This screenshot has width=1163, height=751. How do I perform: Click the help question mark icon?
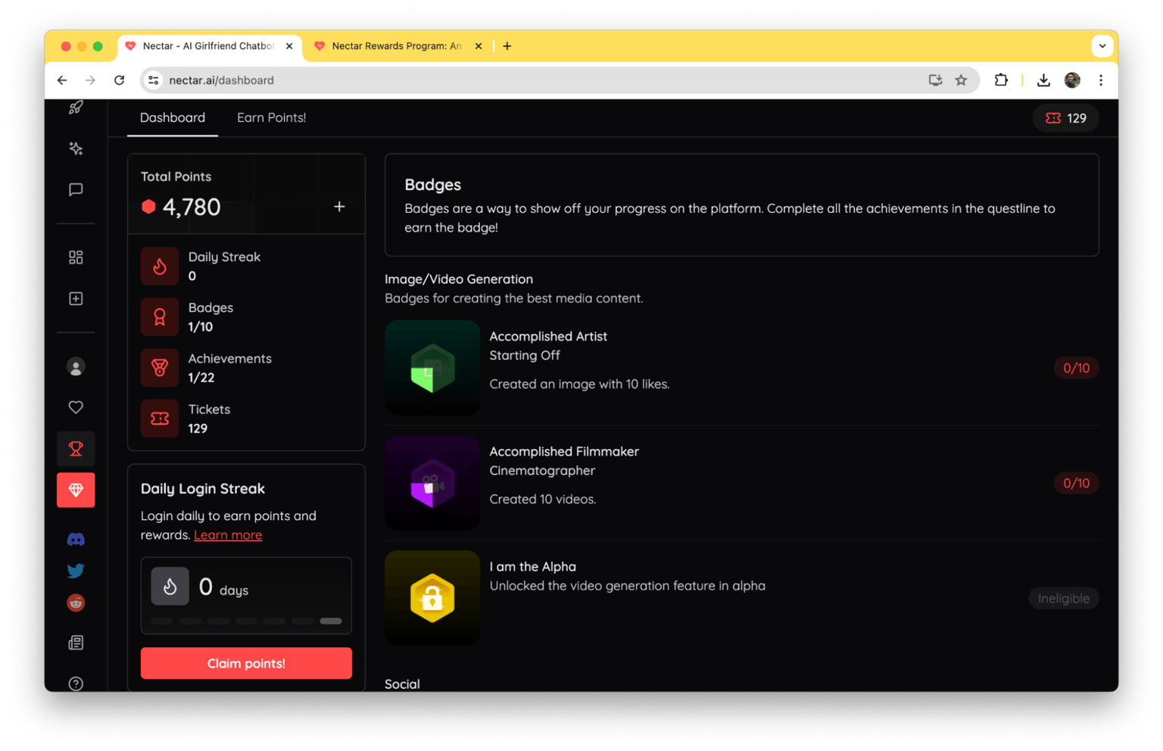[76, 684]
